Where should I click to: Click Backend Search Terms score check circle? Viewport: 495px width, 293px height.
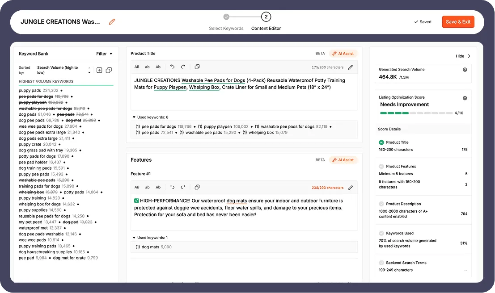coord(381,263)
